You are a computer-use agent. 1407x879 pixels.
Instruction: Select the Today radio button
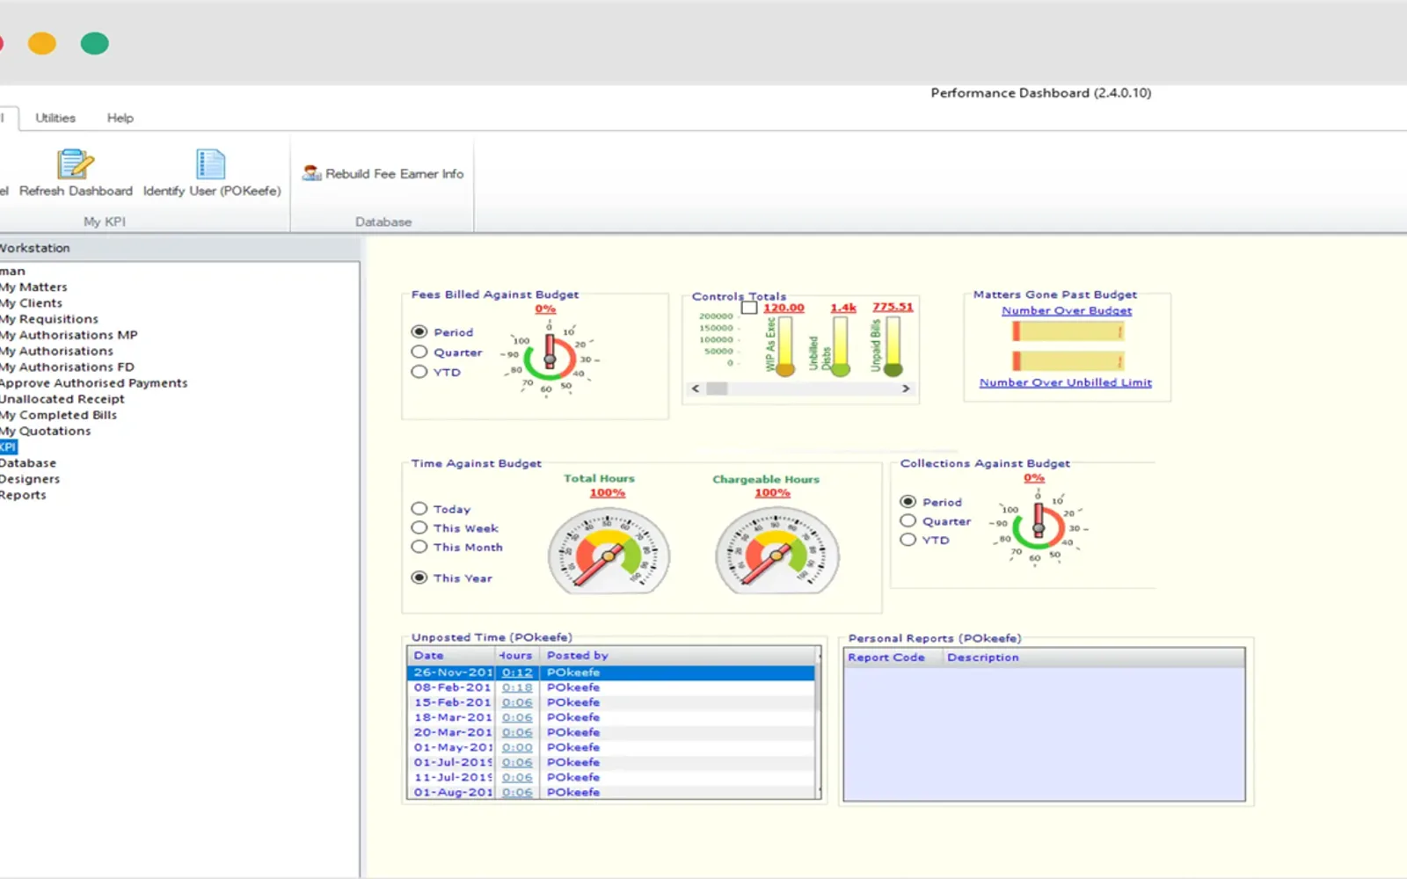[419, 509]
